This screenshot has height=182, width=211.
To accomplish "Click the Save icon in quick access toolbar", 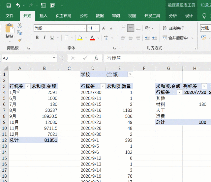I will click(x=9, y=5).
